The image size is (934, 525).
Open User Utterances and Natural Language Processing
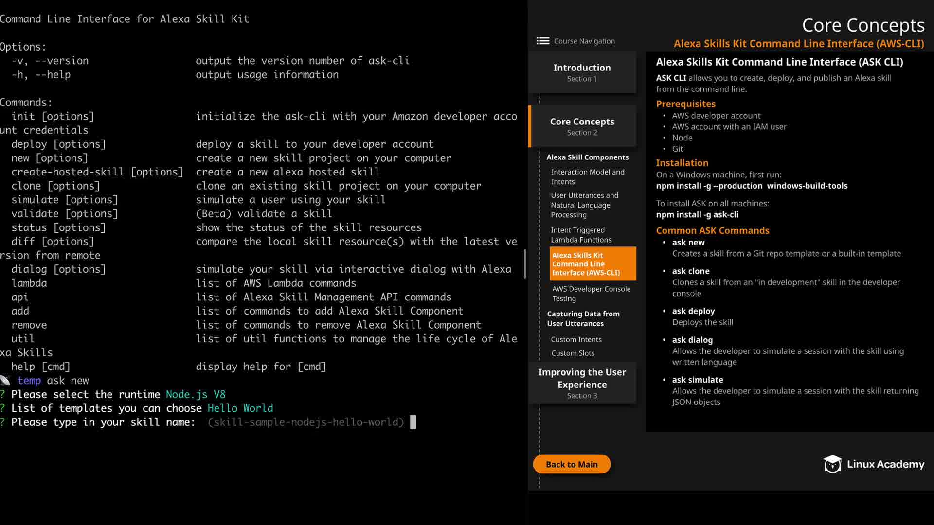pos(584,205)
